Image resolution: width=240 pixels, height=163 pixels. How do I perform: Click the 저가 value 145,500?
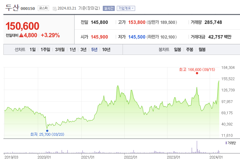pyautogui.click(x=137, y=37)
